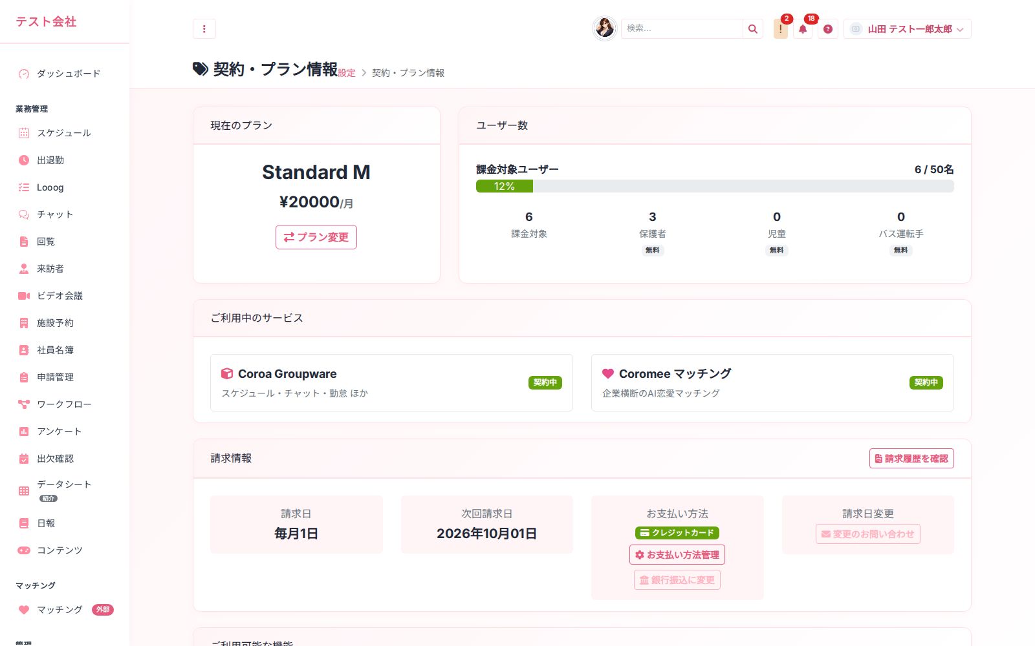The image size is (1035, 646).
Task: Click the 検索 search input field
Action: pyautogui.click(x=682, y=29)
